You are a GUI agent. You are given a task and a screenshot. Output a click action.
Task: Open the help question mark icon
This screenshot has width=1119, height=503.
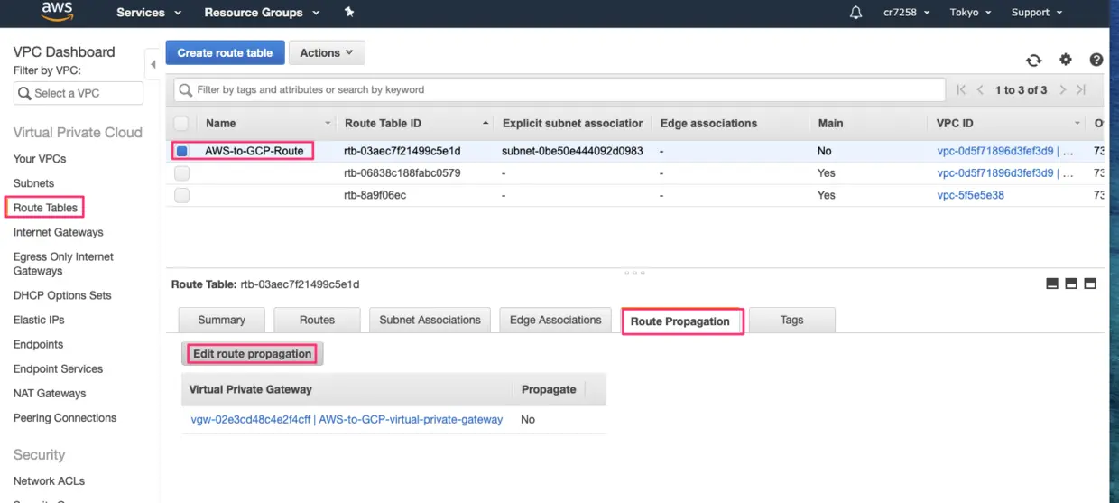coord(1096,60)
